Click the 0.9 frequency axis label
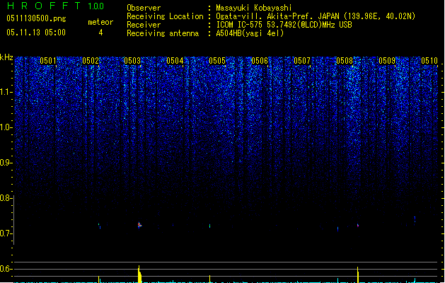445x283 pixels. [6, 163]
